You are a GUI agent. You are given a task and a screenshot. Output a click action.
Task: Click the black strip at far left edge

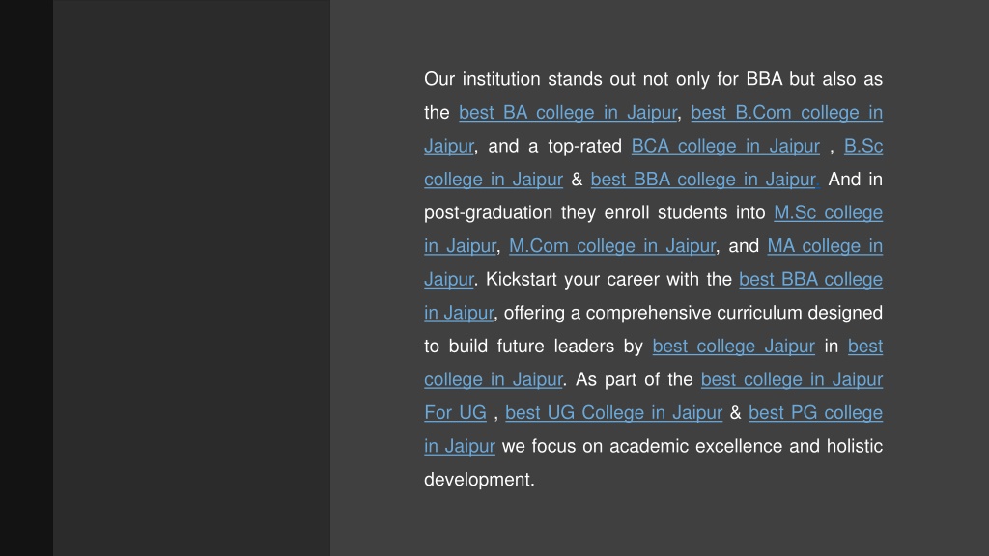[x=26, y=278]
